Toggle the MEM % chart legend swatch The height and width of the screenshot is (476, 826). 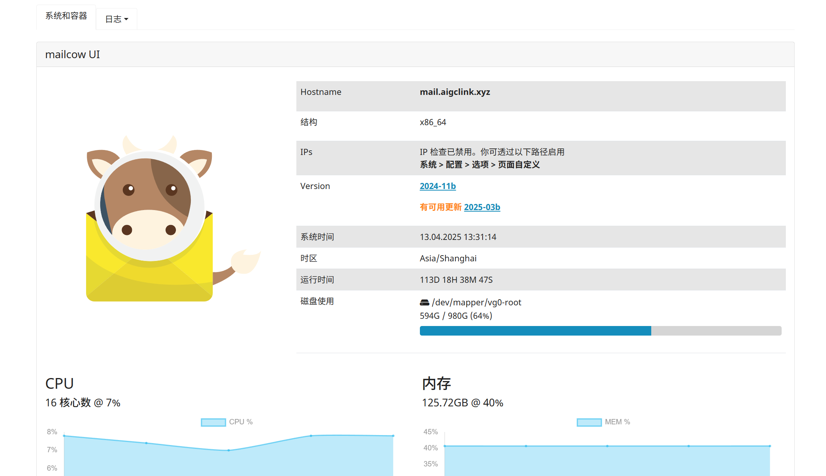click(589, 422)
